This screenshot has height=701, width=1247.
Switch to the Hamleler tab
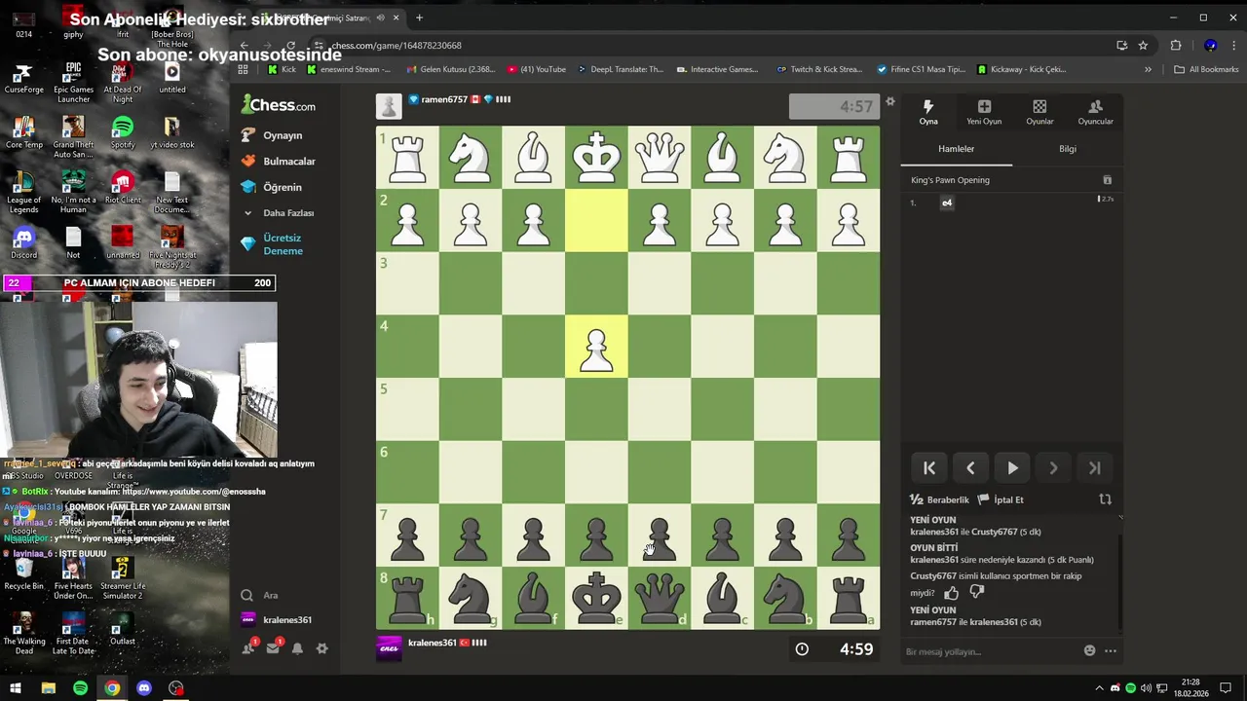coord(956,149)
